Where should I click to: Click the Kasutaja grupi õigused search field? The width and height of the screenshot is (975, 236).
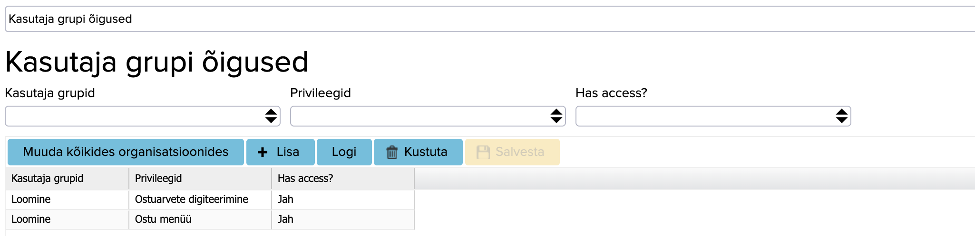click(490, 19)
